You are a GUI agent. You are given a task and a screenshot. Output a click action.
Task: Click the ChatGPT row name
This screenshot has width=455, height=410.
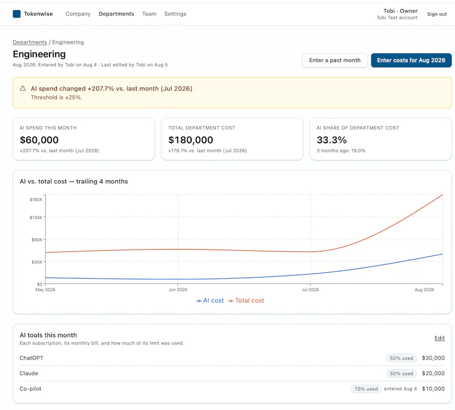click(31, 358)
